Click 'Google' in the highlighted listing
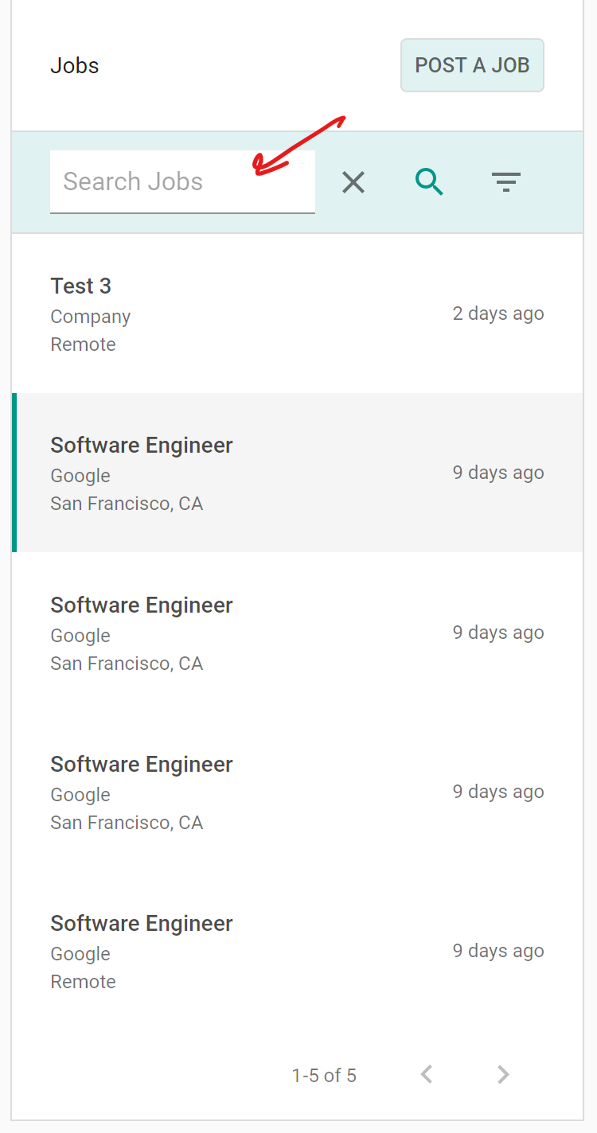This screenshot has height=1133, width=597. (80, 476)
